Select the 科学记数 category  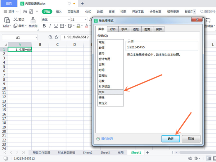[104, 86]
